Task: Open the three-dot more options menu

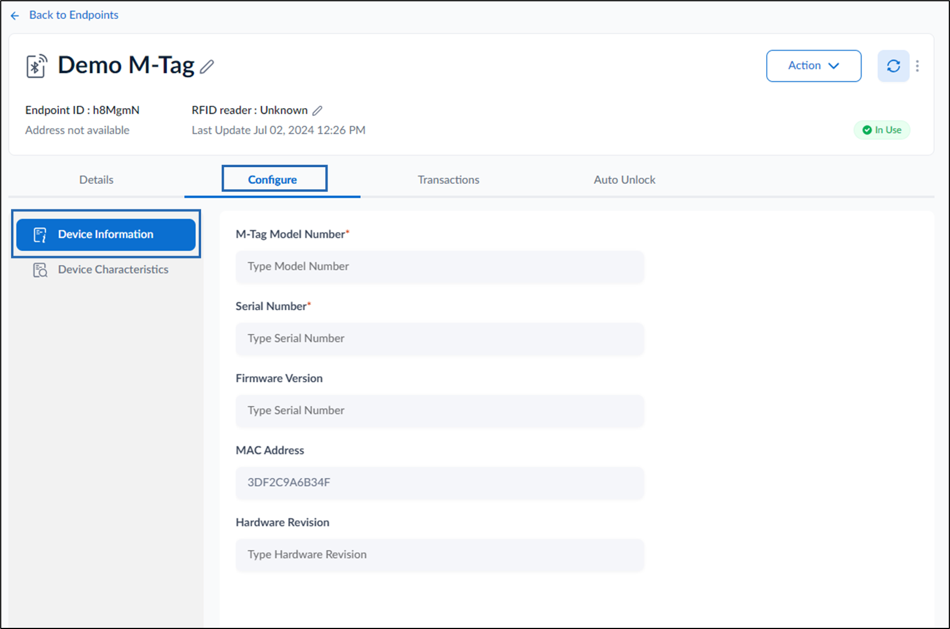Action: tap(917, 66)
